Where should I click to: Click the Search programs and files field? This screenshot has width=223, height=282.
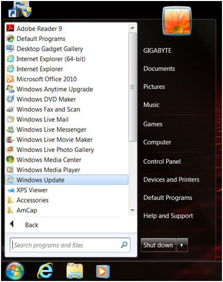click(70, 245)
